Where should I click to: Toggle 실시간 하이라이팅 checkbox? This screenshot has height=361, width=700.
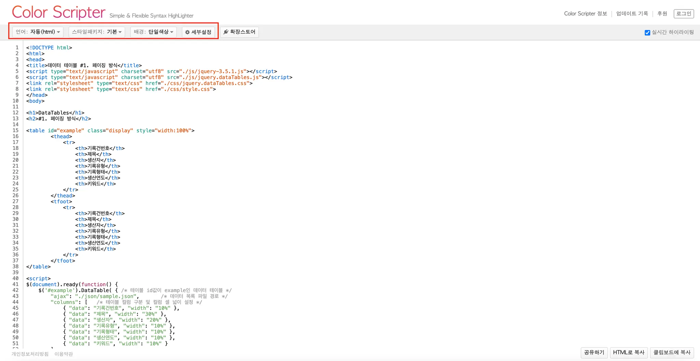647,33
